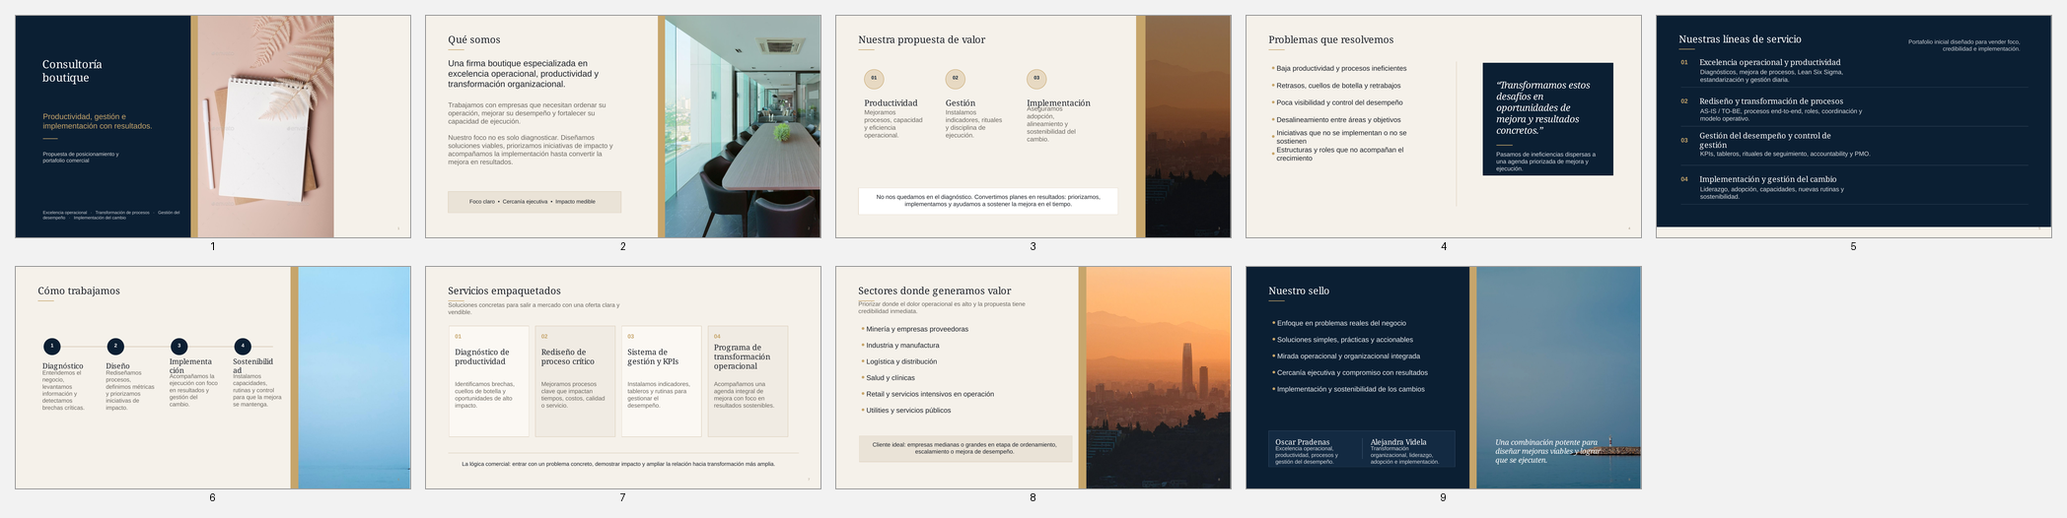Click the Oscar Pradenas name box on slide 9

coord(1317,450)
